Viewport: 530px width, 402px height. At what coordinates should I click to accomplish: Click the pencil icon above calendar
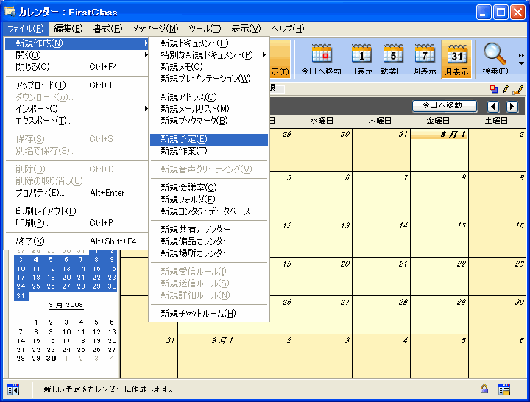[506, 89]
